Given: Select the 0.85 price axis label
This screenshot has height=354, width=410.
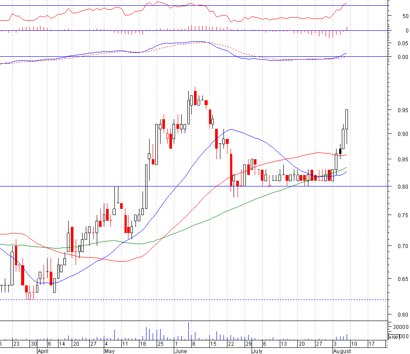Looking at the screenshot, I should click(x=403, y=160).
